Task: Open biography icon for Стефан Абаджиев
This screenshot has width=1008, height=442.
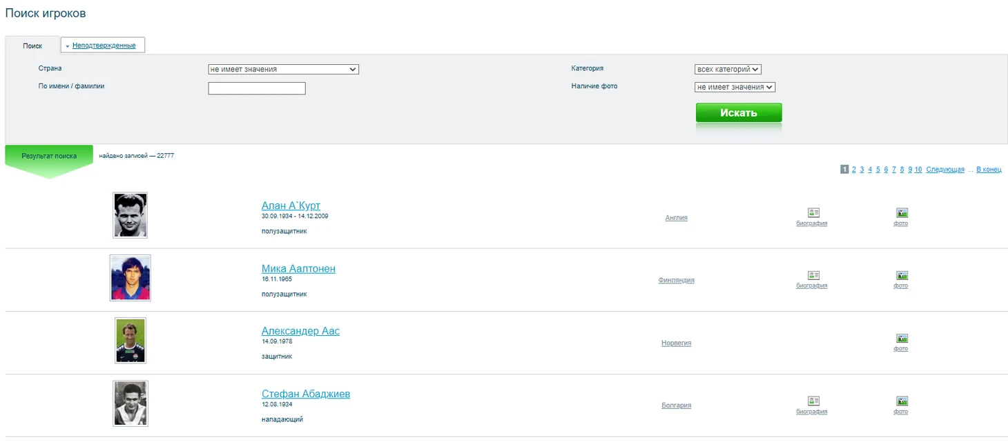Action: tap(813, 401)
